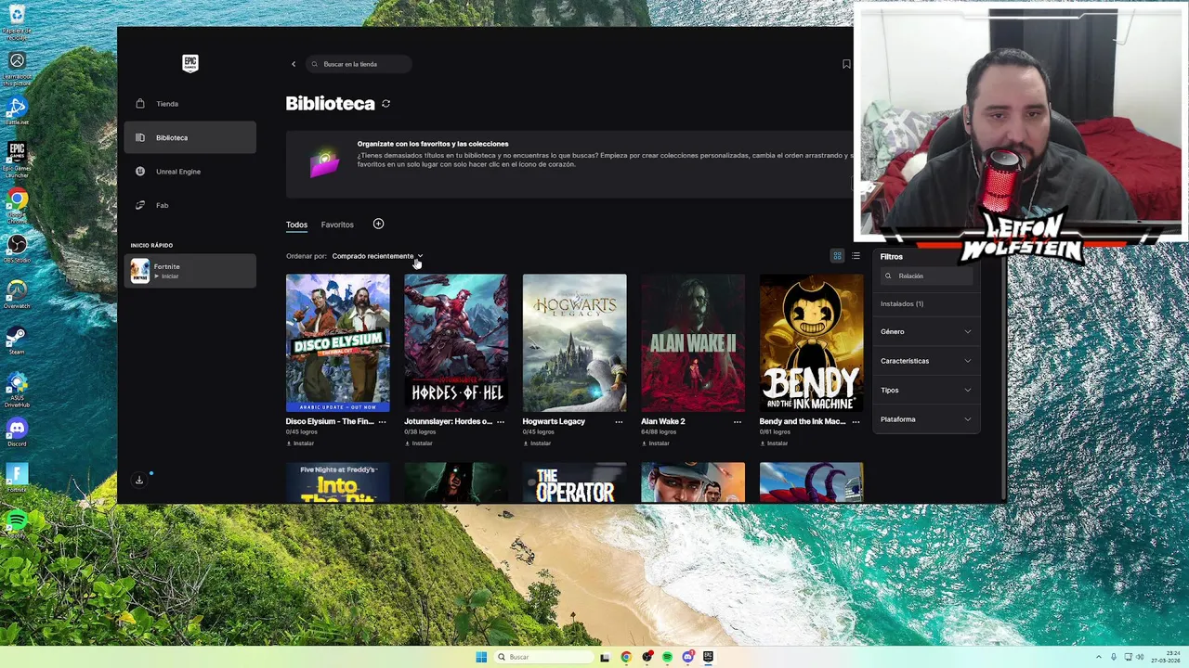Open Battle.net desktop icon
This screenshot has height=668, width=1189.
17,110
